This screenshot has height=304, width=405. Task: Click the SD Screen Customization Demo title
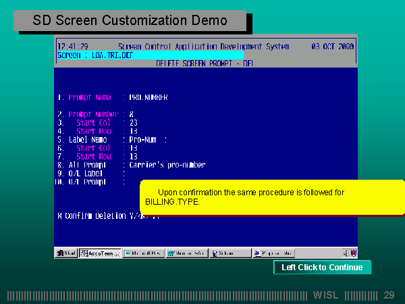point(130,20)
